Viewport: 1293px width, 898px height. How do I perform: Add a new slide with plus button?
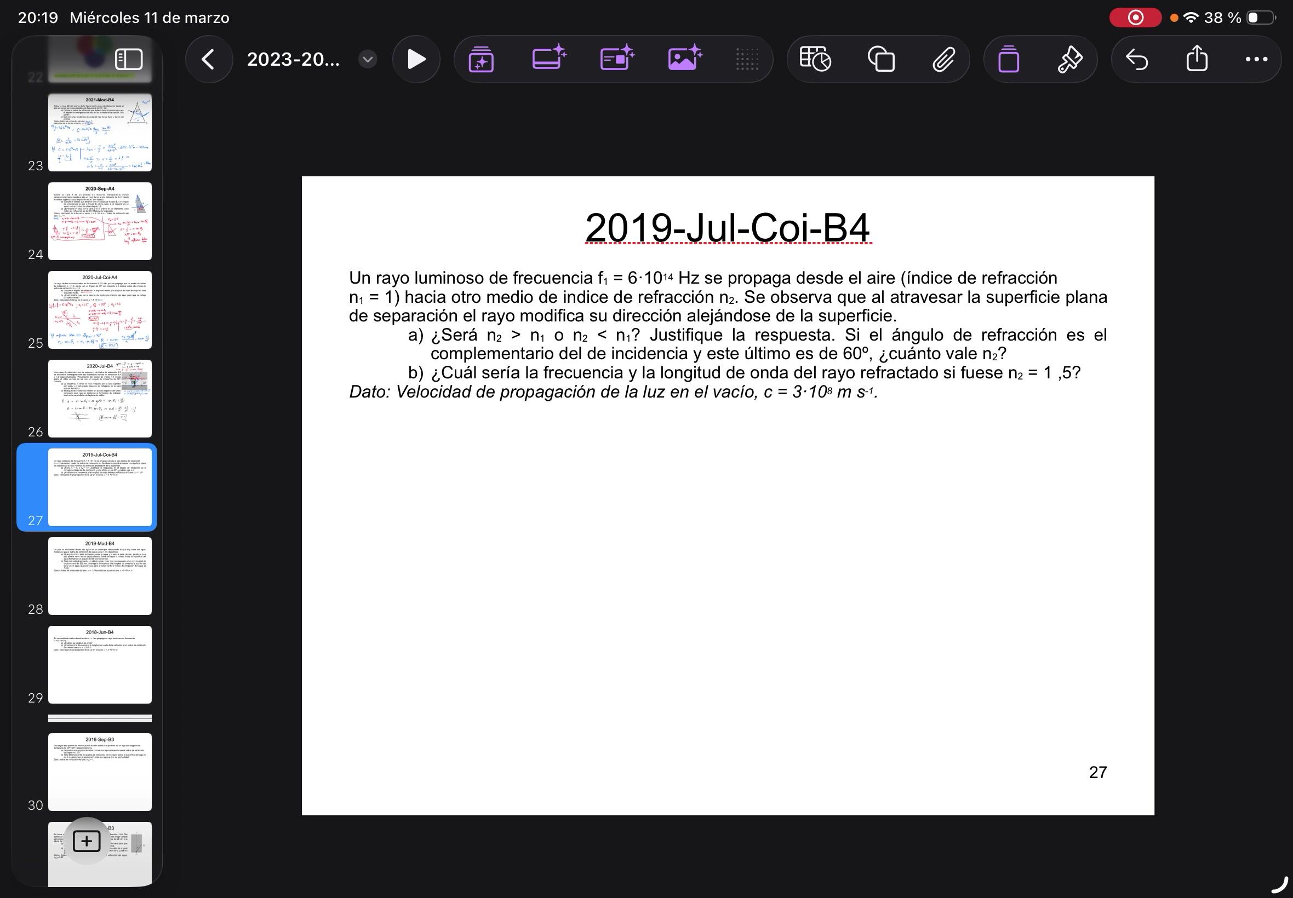[x=86, y=841]
